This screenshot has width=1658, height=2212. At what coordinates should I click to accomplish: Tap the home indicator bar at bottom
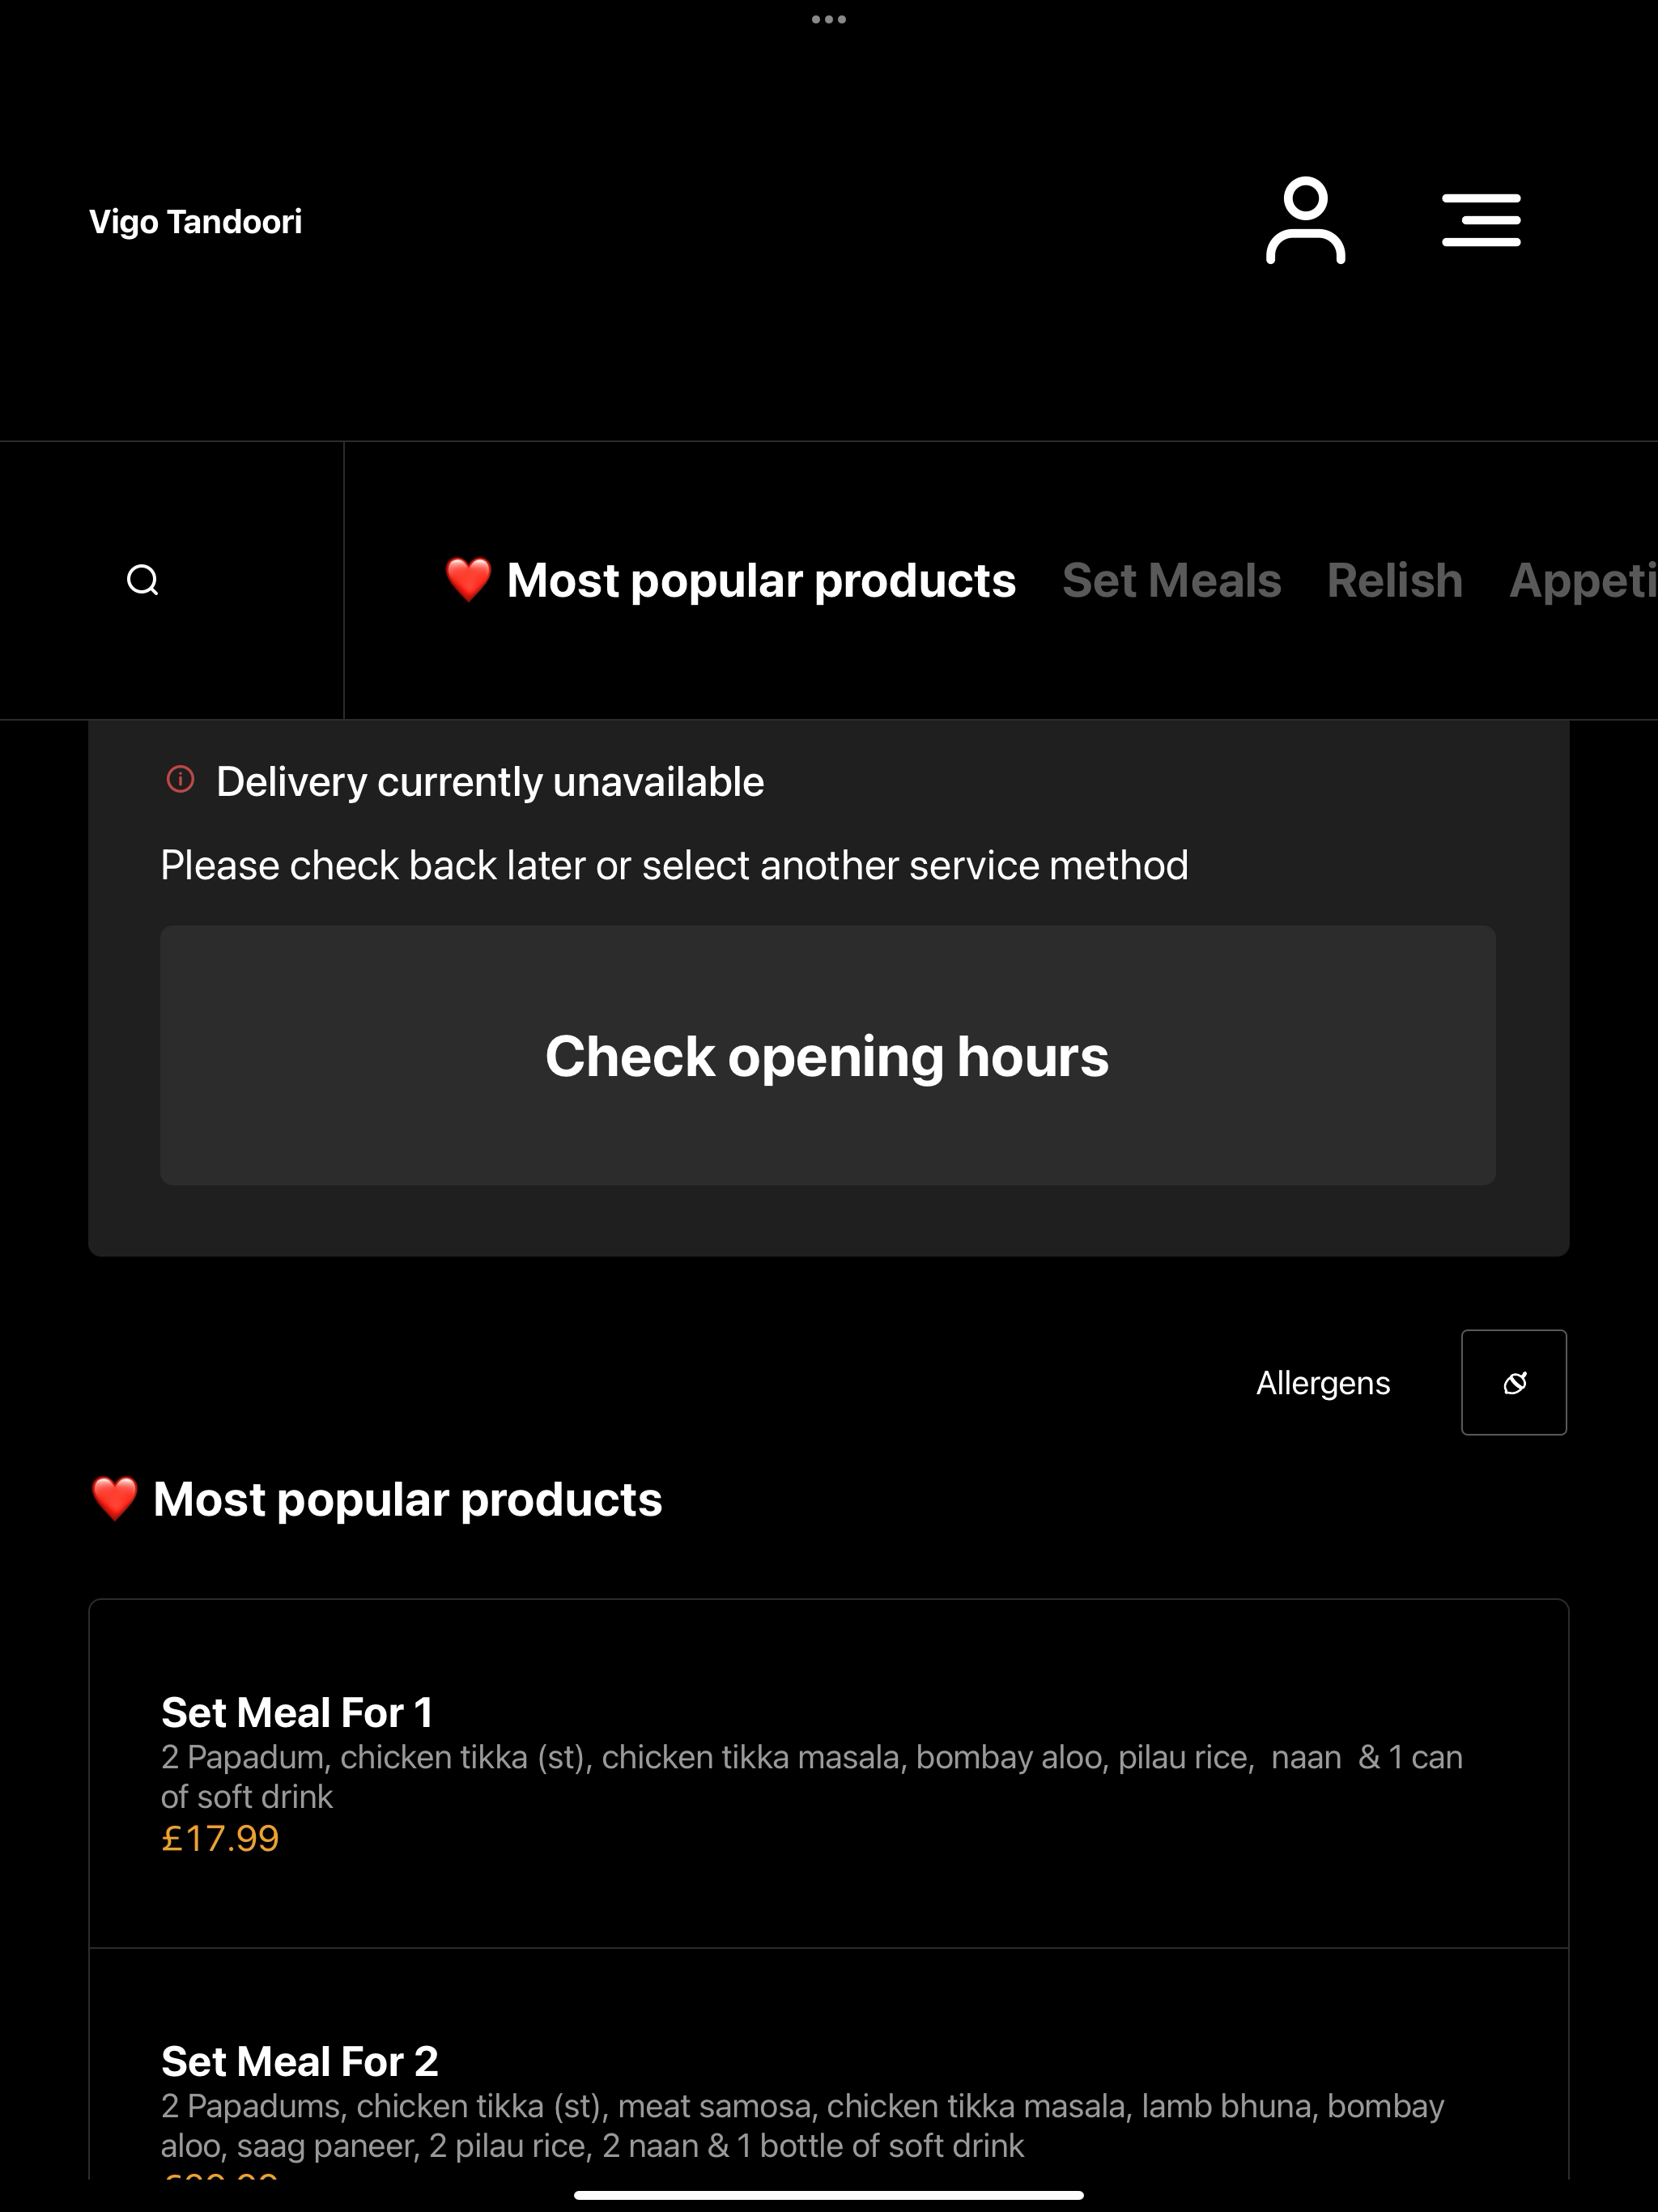pyautogui.click(x=829, y=2195)
